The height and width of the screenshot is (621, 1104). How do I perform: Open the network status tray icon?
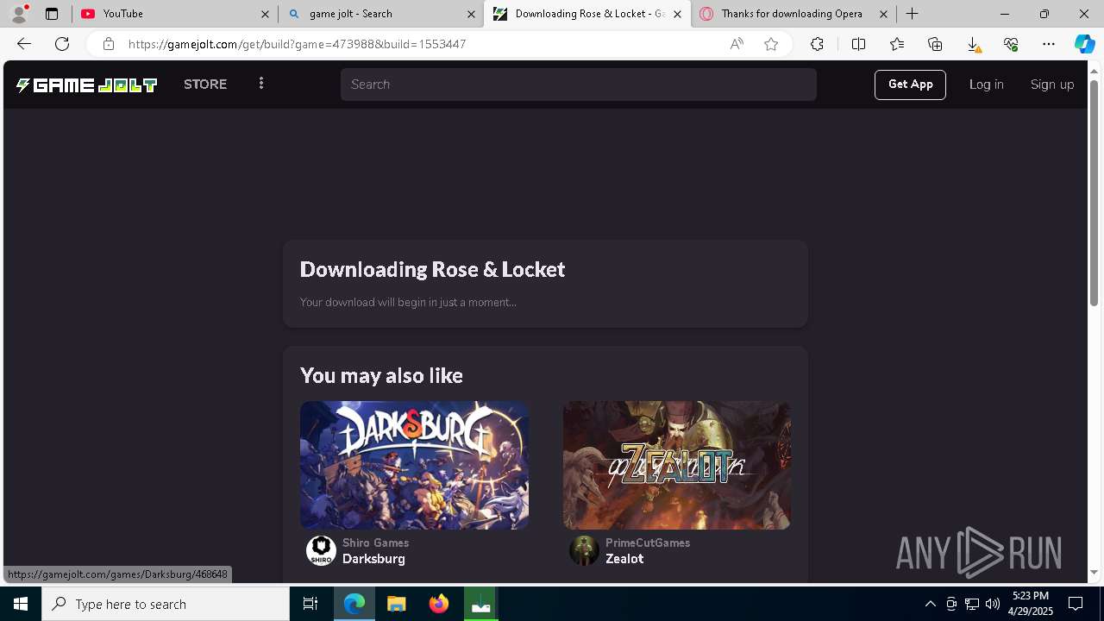[972, 604]
